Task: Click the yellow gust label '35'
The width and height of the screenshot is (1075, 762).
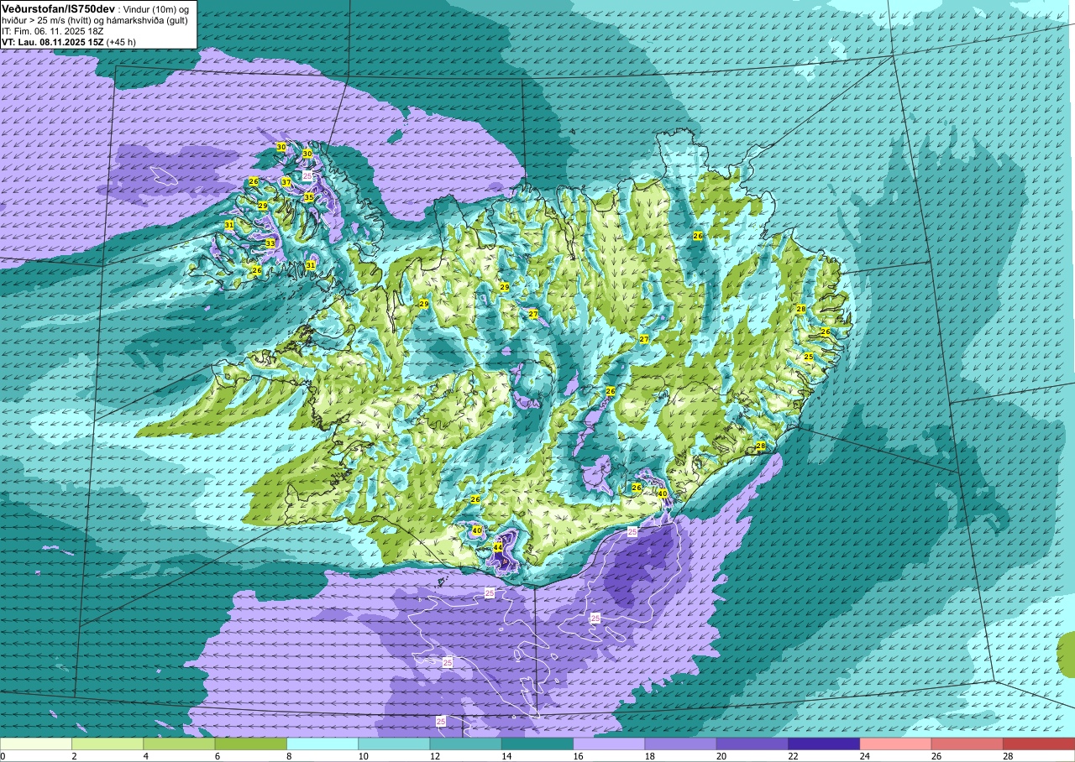Action: pyautogui.click(x=309, y=197)
